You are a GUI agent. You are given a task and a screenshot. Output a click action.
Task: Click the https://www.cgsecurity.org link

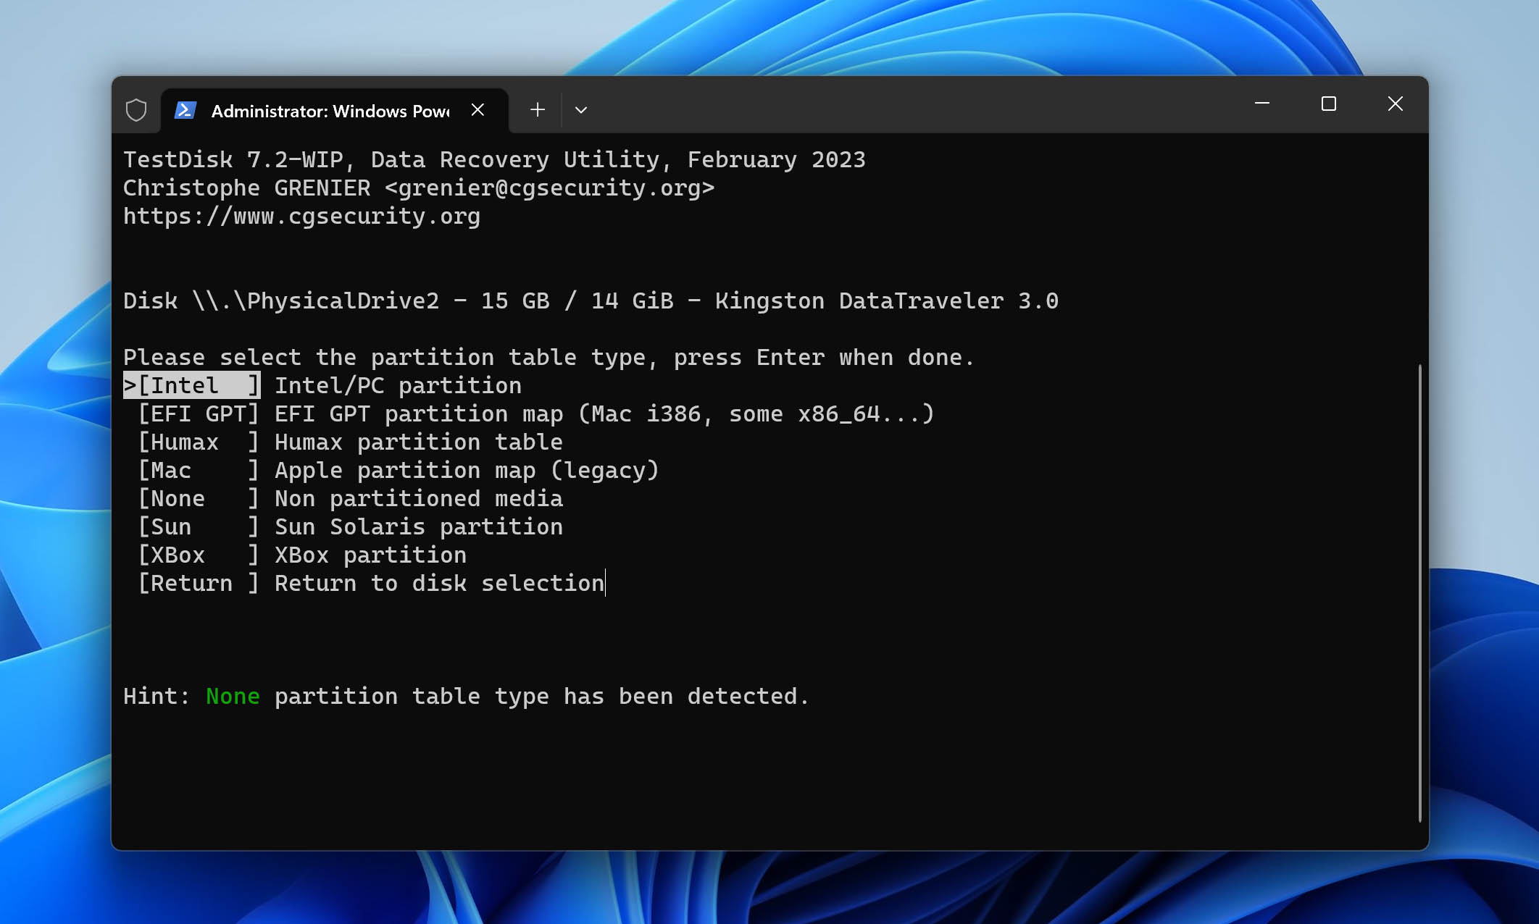coord(301,216)
